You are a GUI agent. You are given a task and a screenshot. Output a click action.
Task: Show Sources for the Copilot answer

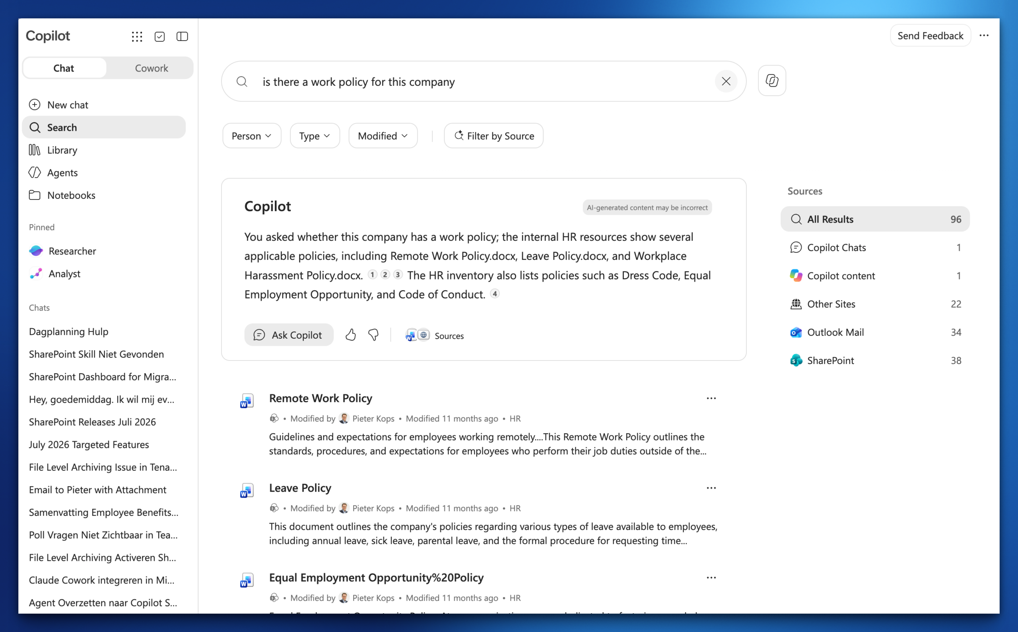[x=435, y=335]
